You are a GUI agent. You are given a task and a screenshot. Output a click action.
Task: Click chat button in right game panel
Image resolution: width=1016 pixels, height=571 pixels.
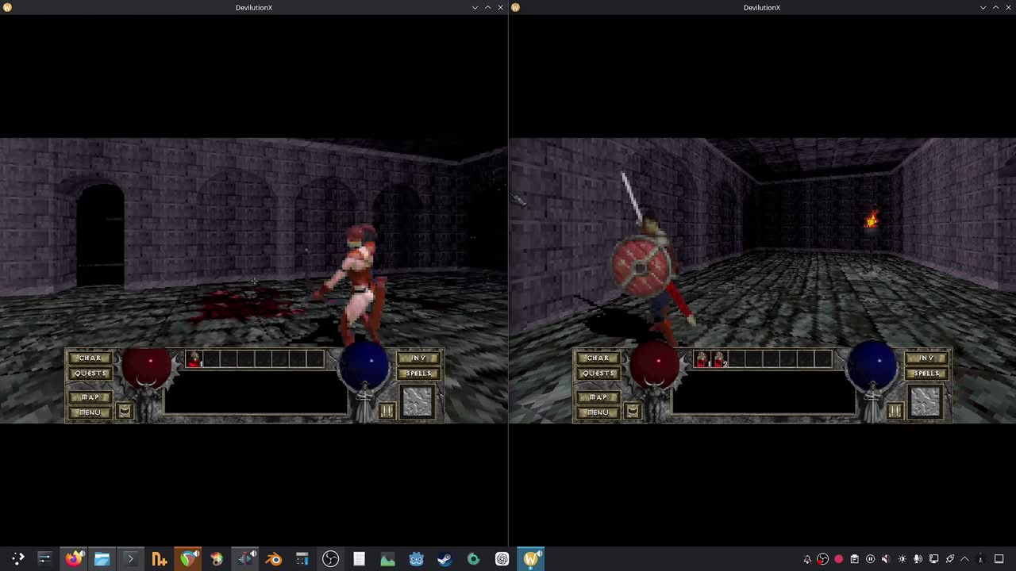pos(633,411)
